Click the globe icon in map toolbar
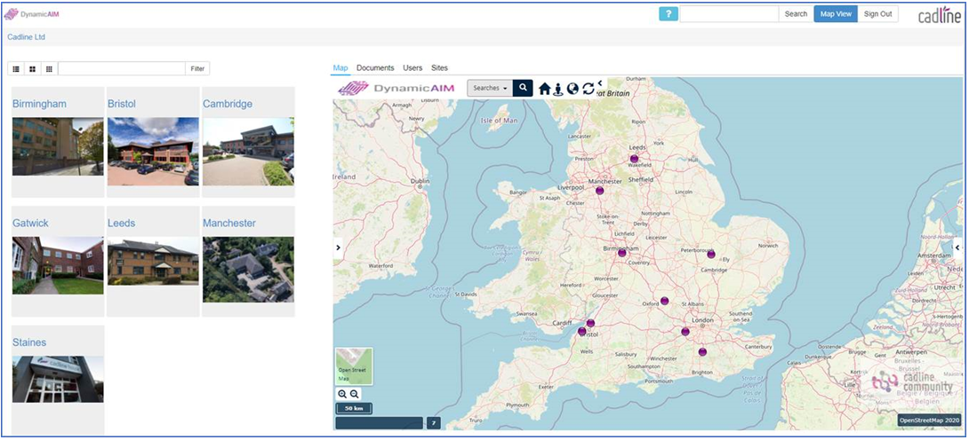 tap(573, 89)
